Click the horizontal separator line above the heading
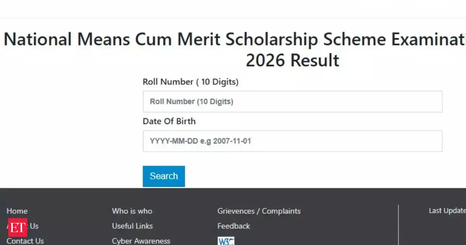Viewport: 466px width, 245px height. tap(233, 18)
